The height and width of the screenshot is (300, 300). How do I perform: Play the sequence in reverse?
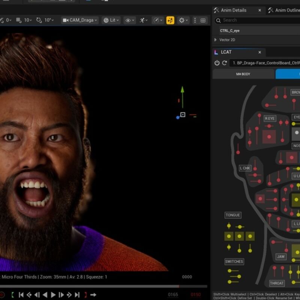point(45,295)
